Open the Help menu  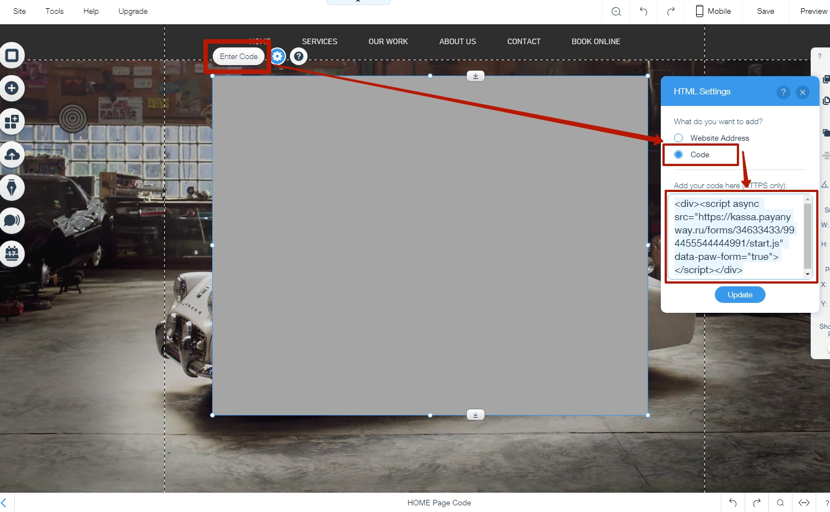point(91,11)
